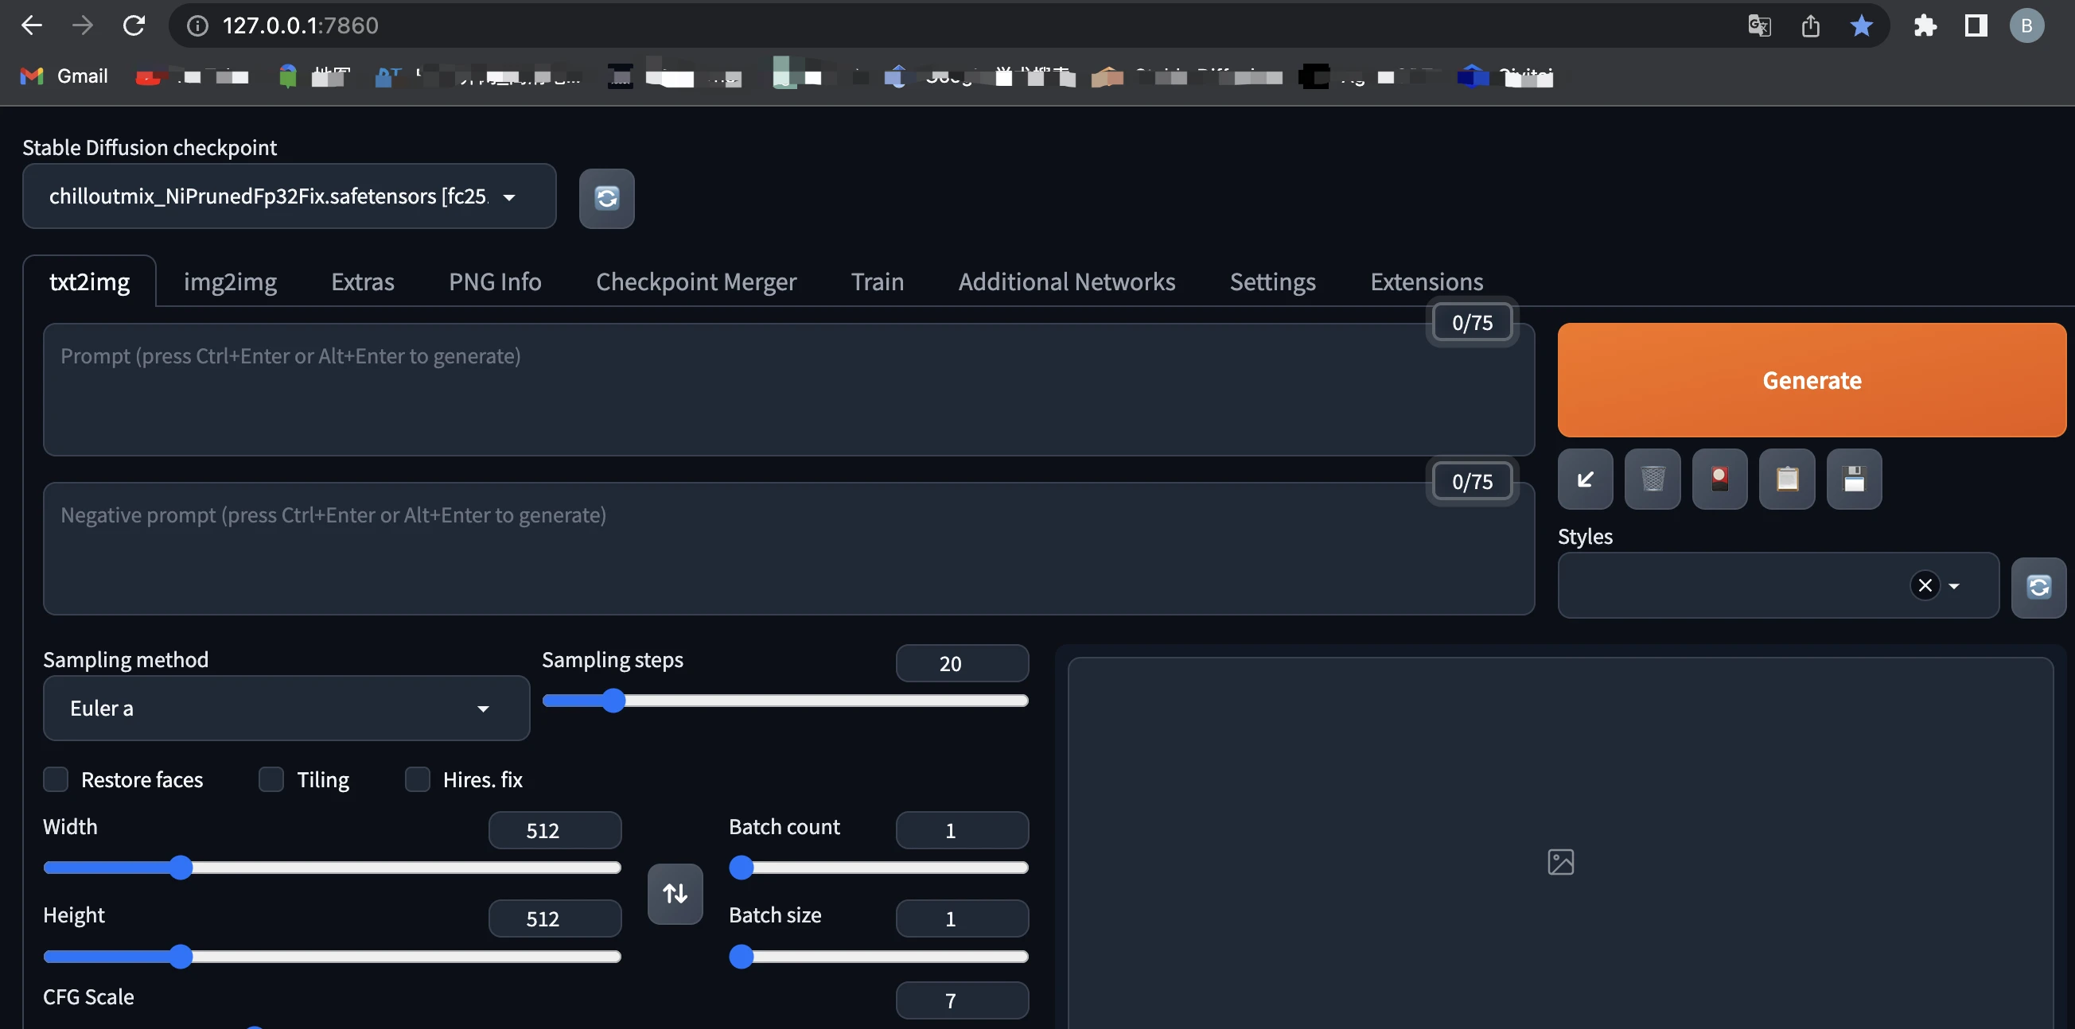Screen dimensions: 2075x1029
Task: Switch to img2img tab
Action: click(x=230, y=282)
